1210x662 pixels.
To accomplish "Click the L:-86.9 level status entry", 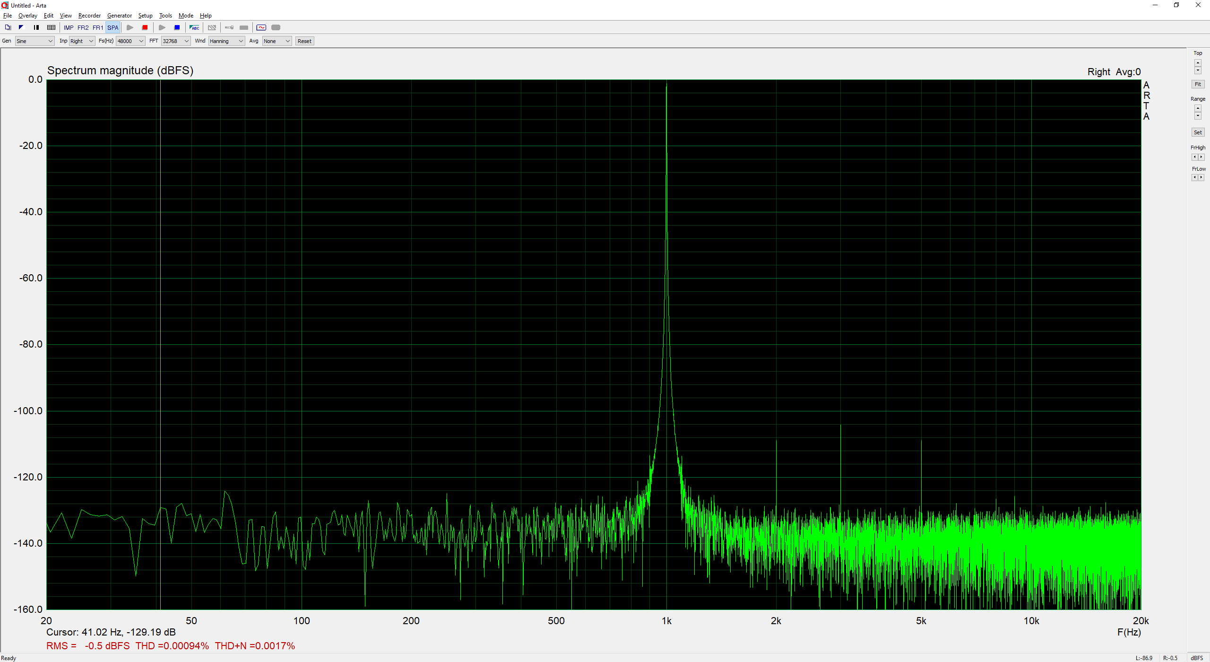I will pos(1144,658).
